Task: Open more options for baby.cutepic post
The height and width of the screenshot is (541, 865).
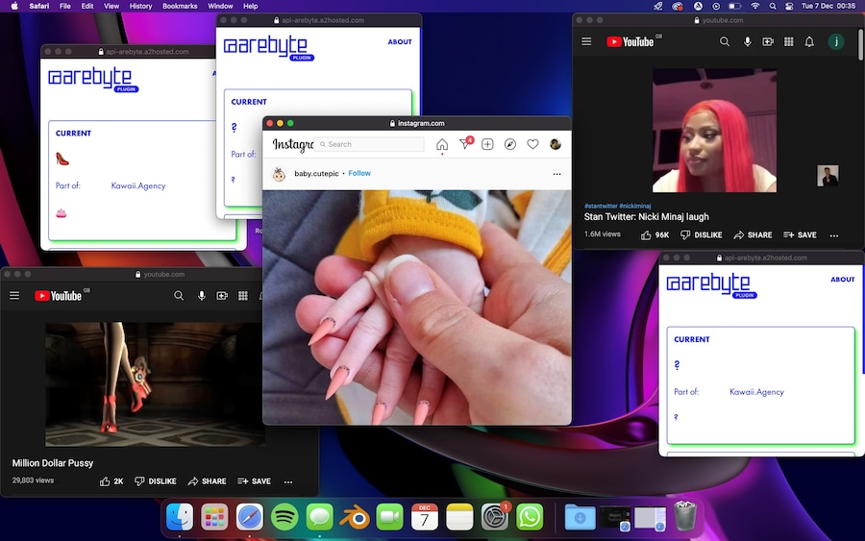Action: coord(556,174)
